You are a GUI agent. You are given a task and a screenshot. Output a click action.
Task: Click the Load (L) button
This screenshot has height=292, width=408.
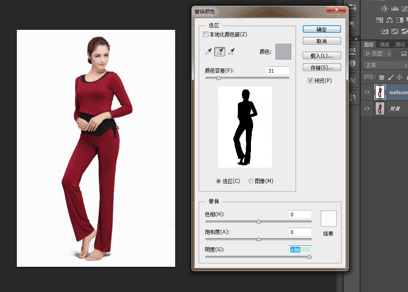[322, 55]
